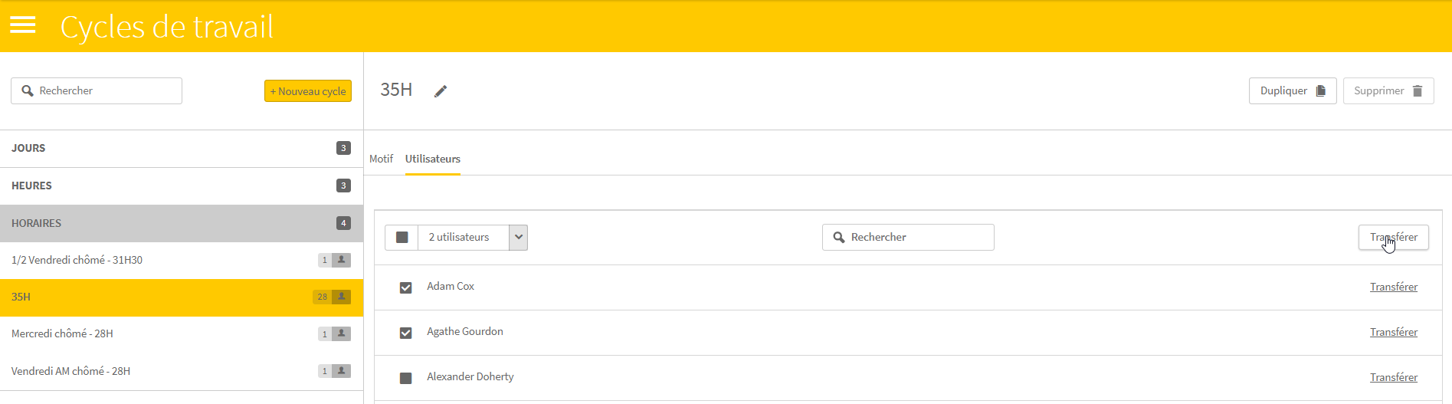Expand the JOURS category
Screen dimensions: 1452x404
pyautogui.click(x=182, y=149)
